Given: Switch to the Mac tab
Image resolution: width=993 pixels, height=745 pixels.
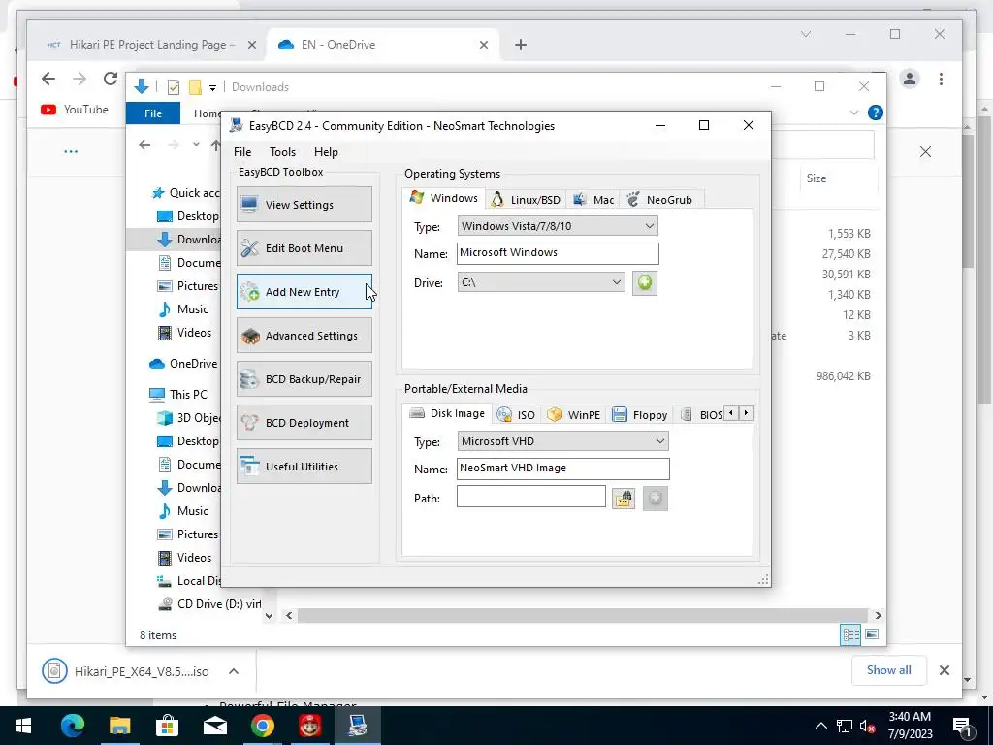Looking at the screenshot, I should 593,200.
